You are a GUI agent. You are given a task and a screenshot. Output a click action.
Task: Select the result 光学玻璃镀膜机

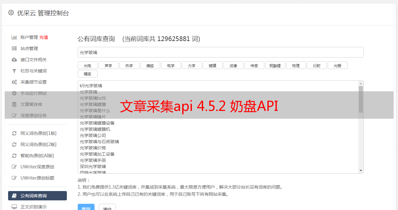(95, 129)
